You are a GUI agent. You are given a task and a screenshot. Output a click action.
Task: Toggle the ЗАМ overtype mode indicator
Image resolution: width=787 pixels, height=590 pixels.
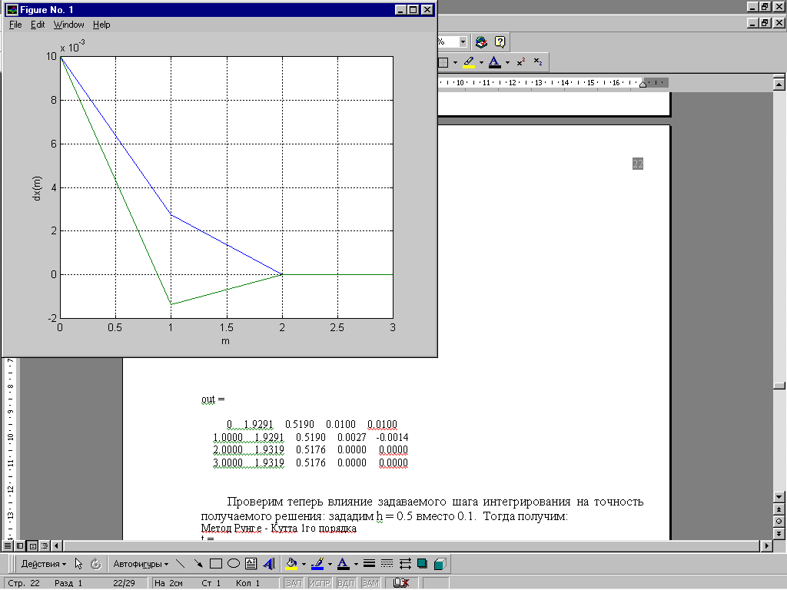point(370,583)
